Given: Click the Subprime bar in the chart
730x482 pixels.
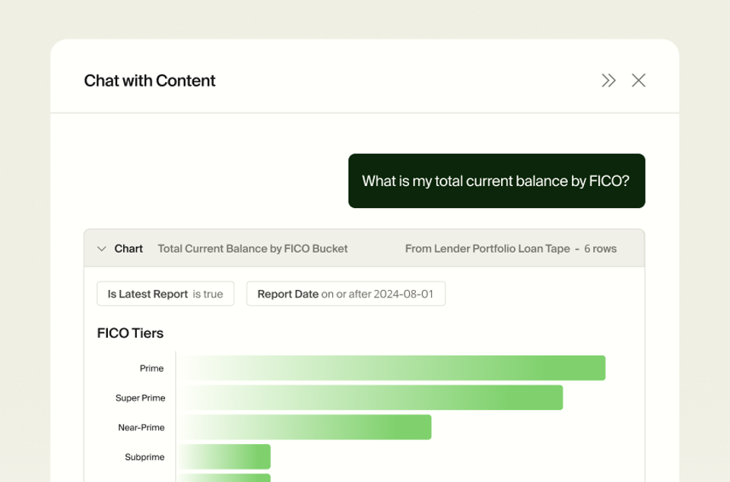Looking at the screenshot, I should click(x=224, y=456).
